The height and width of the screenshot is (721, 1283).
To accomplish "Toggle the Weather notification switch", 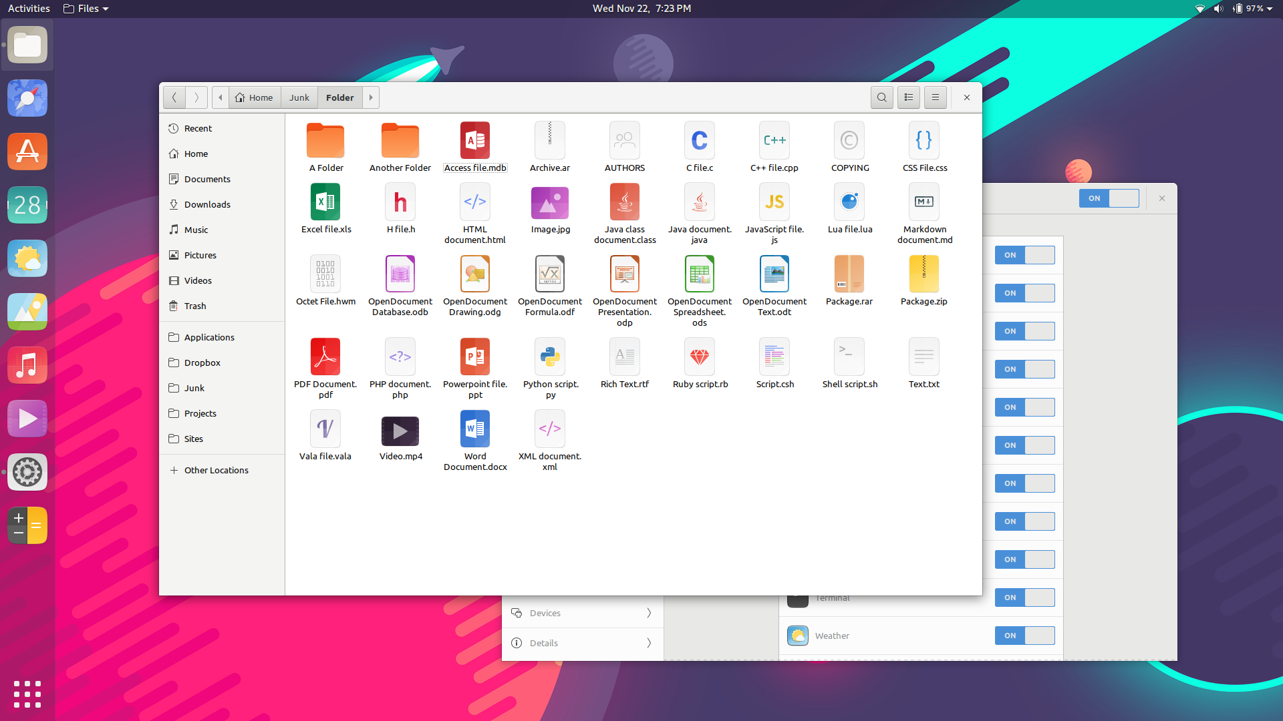I will tap(1025, 636).
